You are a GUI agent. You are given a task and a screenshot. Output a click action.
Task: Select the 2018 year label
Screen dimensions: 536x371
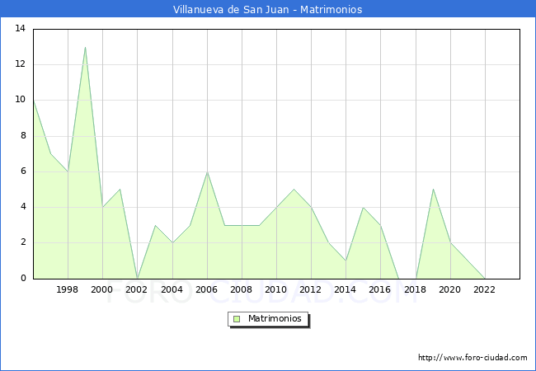416,290
